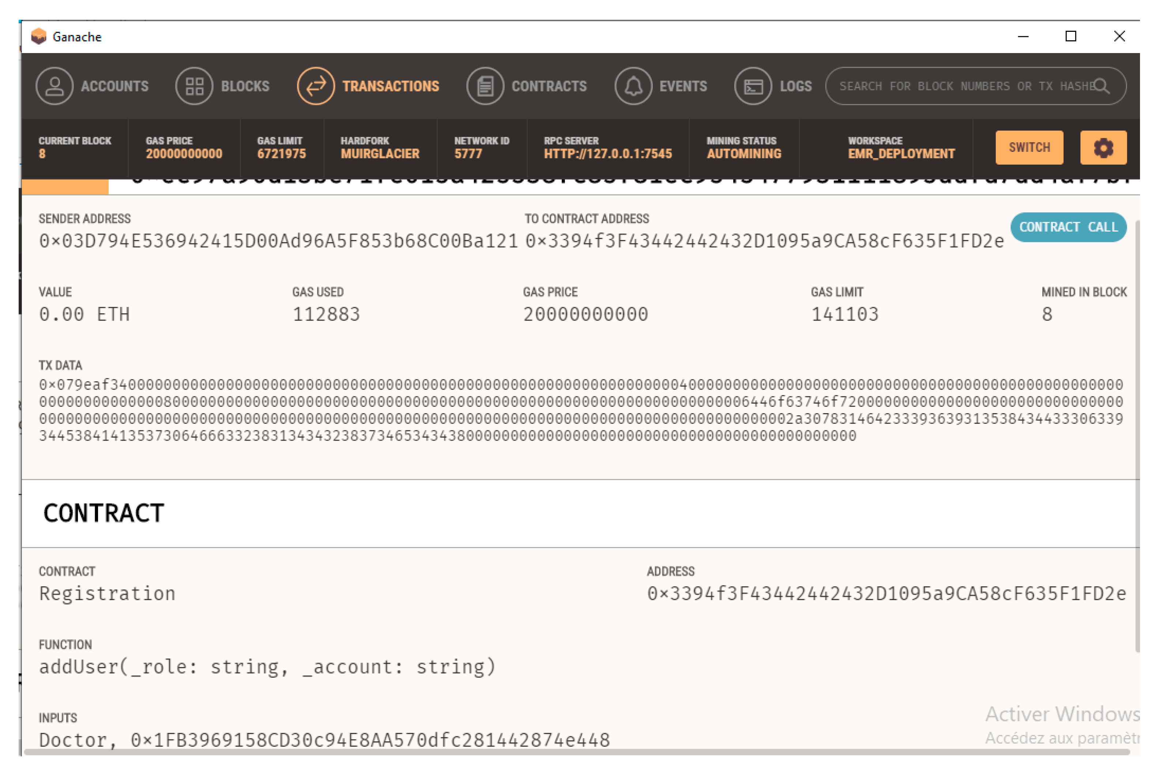Click the Contracts document icon
This screenshot has height=775, width=1159.
[x=485, y=86]
